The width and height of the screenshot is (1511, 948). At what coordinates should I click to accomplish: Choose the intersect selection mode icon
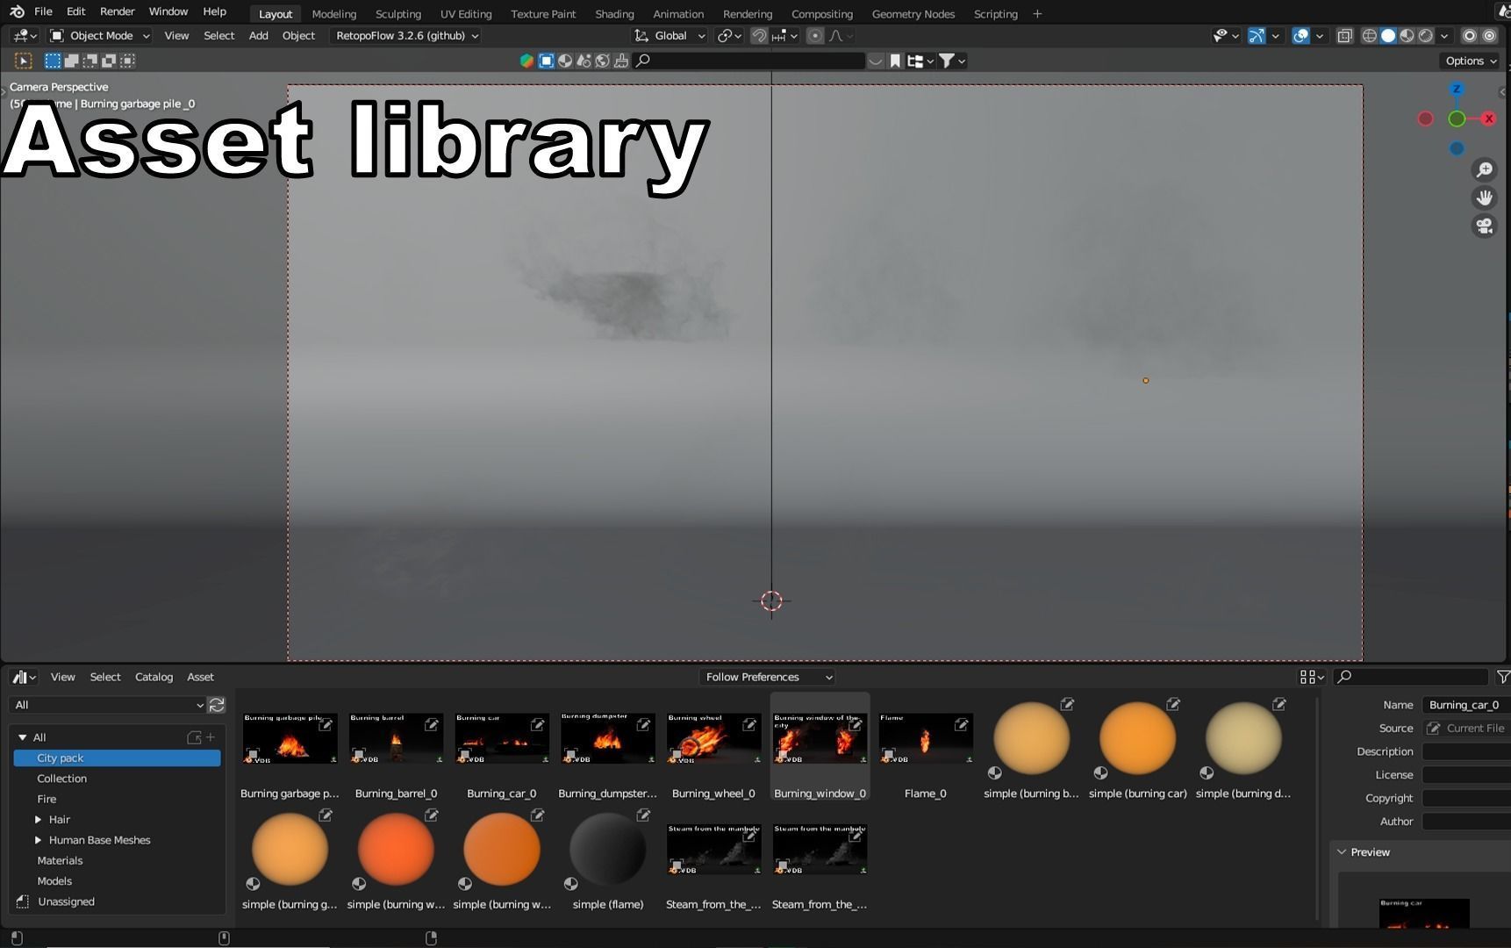tap(128, 61)
